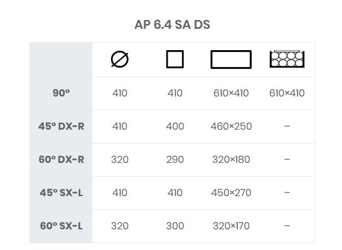
Task: Click the 320×170 cell
Action: click(x=231, y=226)
